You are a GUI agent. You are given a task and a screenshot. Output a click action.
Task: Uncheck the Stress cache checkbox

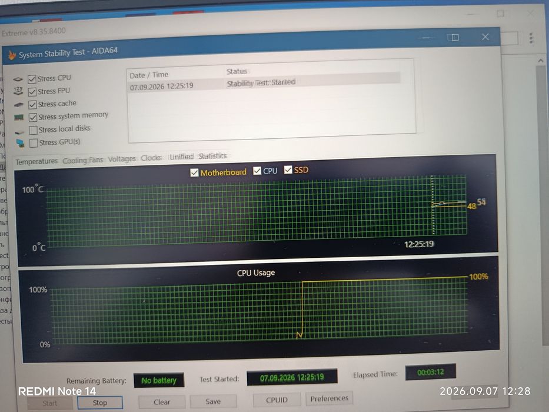click(32, 104)
